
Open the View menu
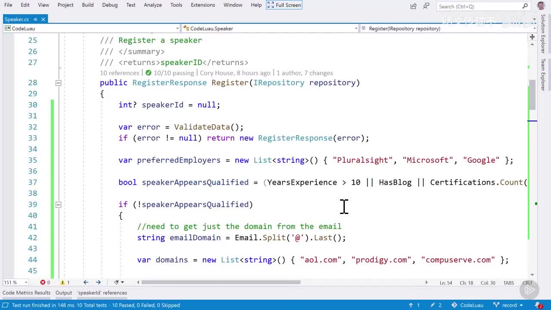[43, 5]
